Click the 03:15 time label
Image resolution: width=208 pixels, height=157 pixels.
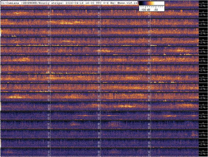point(49,116)
